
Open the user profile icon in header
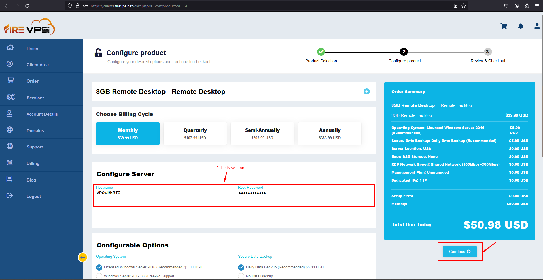(x=537, y=26)
